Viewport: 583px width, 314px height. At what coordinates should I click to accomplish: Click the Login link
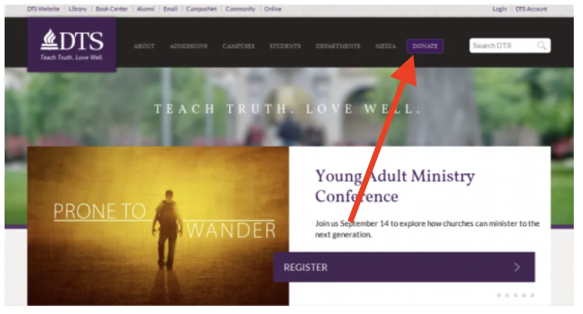(x=499, y=9)
